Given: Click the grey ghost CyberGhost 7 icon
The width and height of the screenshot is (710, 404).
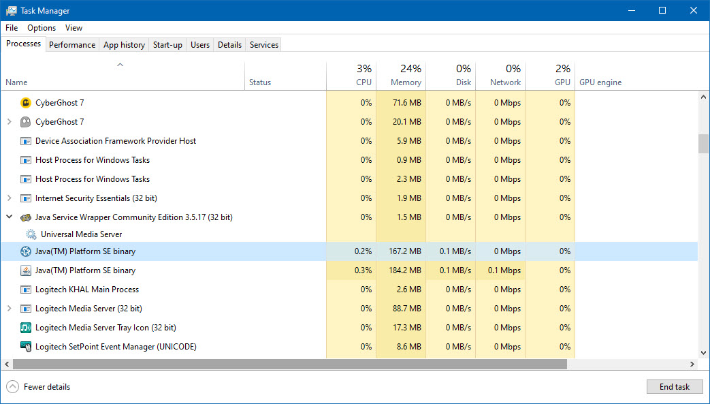Looking at the screenshot, I should tap(26, 122).
